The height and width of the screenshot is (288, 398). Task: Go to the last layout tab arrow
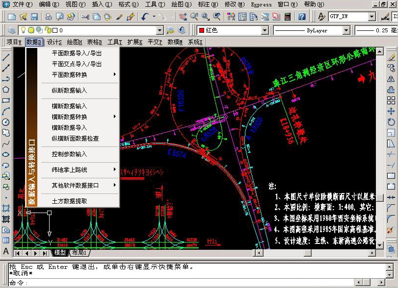(x=45, y=253)
